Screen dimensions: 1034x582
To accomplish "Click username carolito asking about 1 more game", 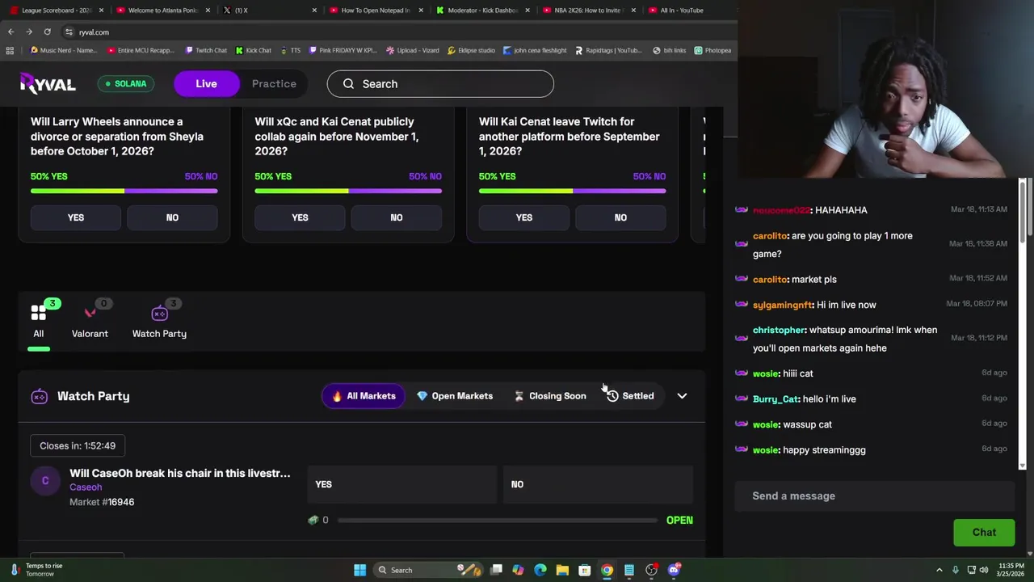I will click(x=770, y=236).
